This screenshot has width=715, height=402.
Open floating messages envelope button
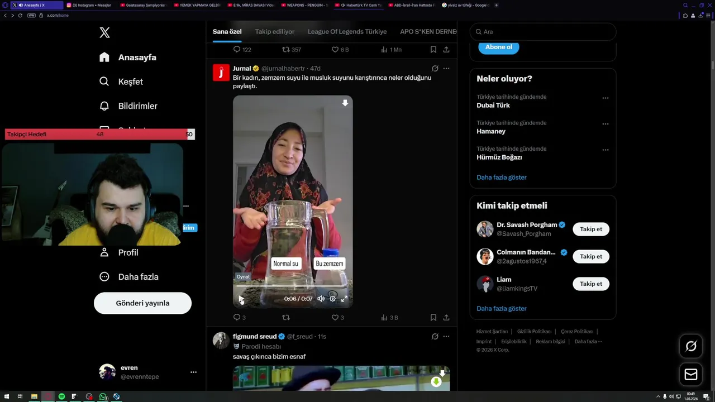tap(691, 375)
